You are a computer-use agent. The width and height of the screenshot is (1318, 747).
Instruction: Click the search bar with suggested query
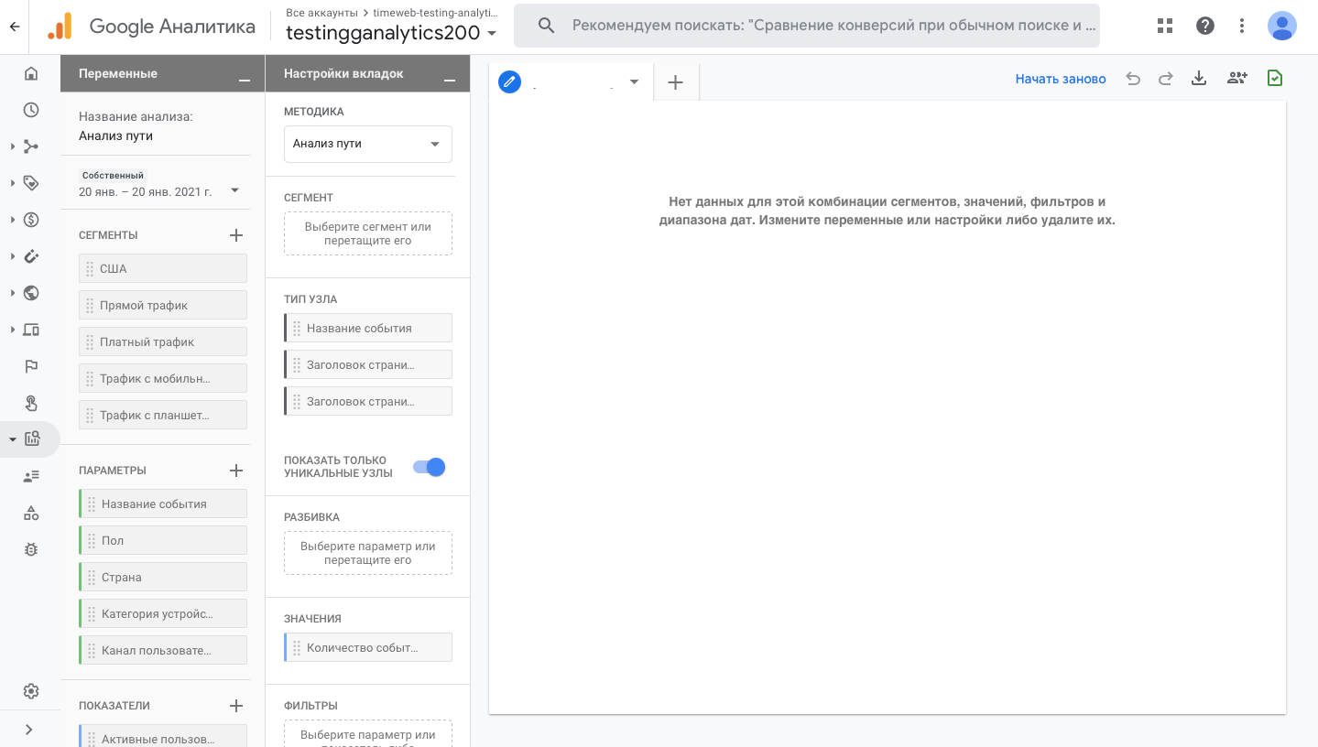[x=806, y=25]
